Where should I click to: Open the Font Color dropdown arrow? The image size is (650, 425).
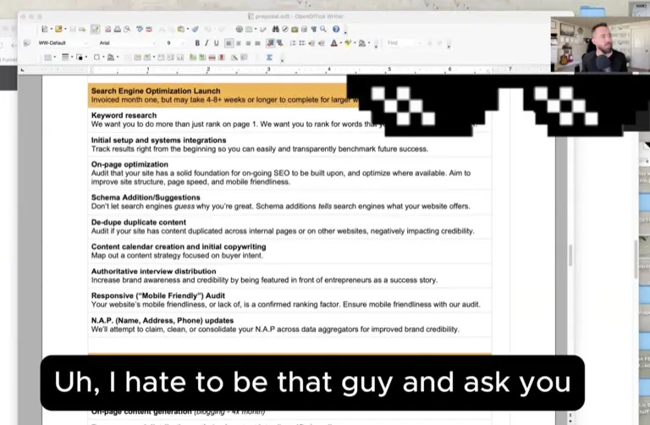click(x=341, y=43)
